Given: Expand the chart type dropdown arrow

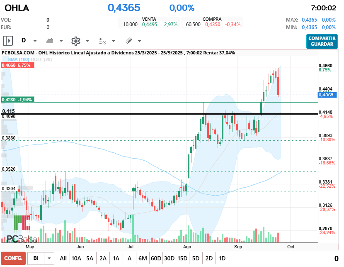Looking at the screenshot, I should (61, 41).
